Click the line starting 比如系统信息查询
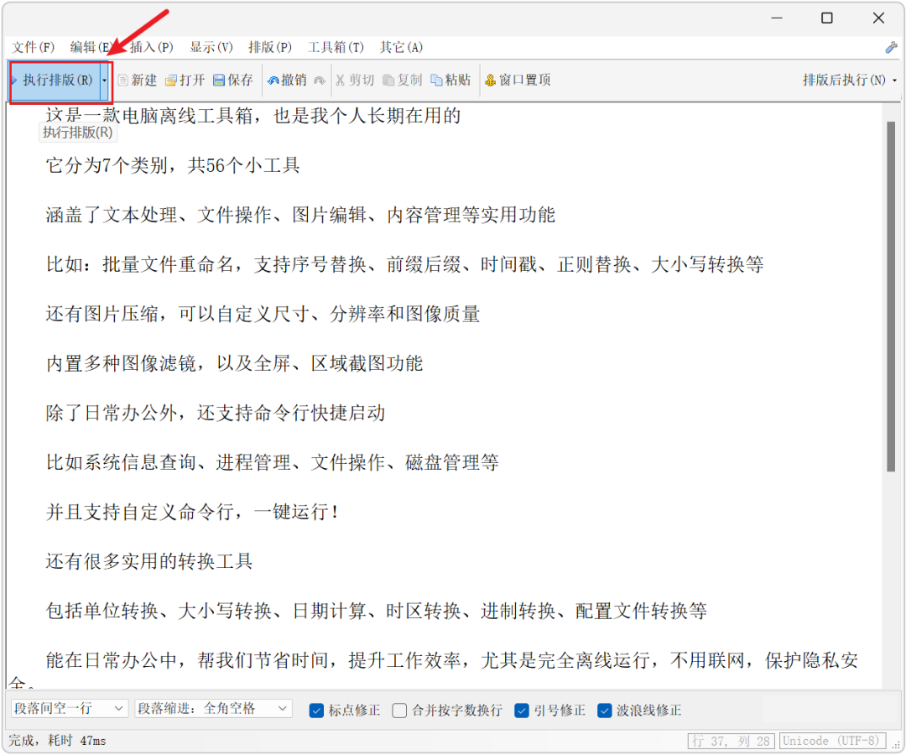The height and width of the screenshot is (755, 906). coord(272,463)
